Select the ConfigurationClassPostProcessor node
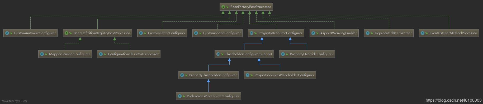 point(129,54)
